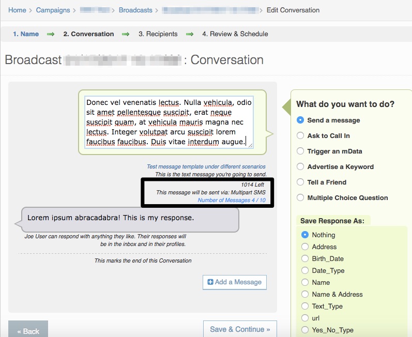
Task: Open the Campaigns breadcrumb link
Action: pyautogui.click(x=53, y=10)
